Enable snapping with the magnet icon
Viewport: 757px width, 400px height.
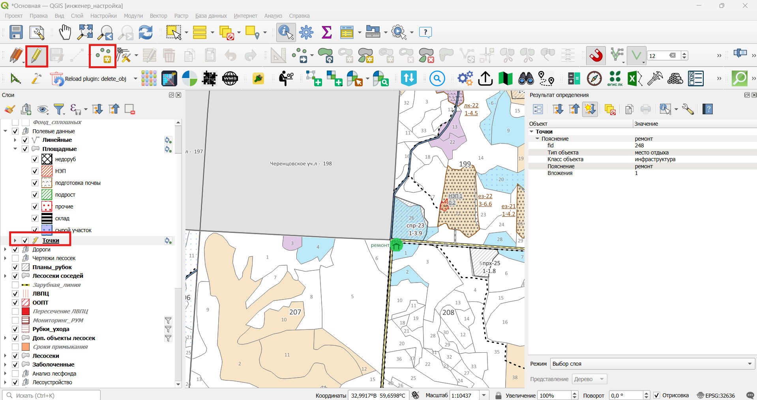[x=596, y=56]
